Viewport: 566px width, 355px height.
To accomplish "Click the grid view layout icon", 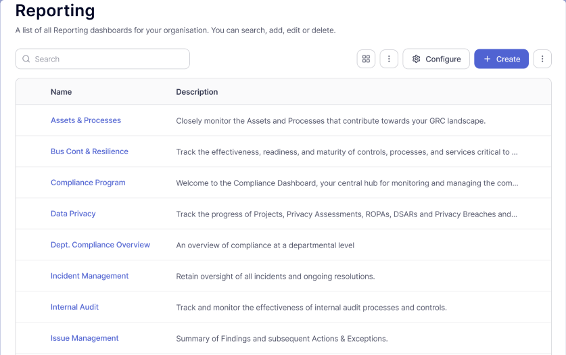I will pyautogui.click(x=366, y=59).
